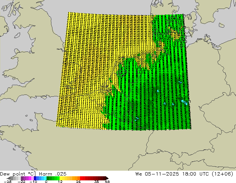The image size is (236, 183).
Task: Click the legend label '-22'
Action: pyautogui.click(x=21, y=182)
